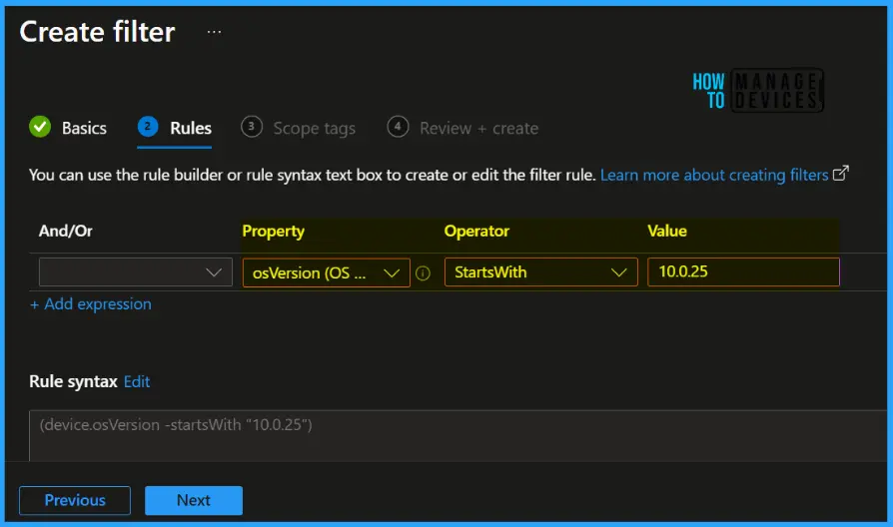The image size is (893, 527).
Task: Open the And/Or dropdown
Action: coord(136,272)
